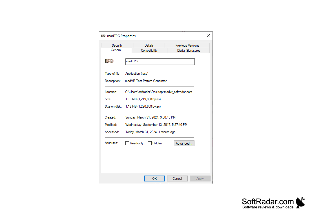Click the created date Sunday, March 31, 2024
Viewport: 312px width, 216px height.
tap(151, 117)
